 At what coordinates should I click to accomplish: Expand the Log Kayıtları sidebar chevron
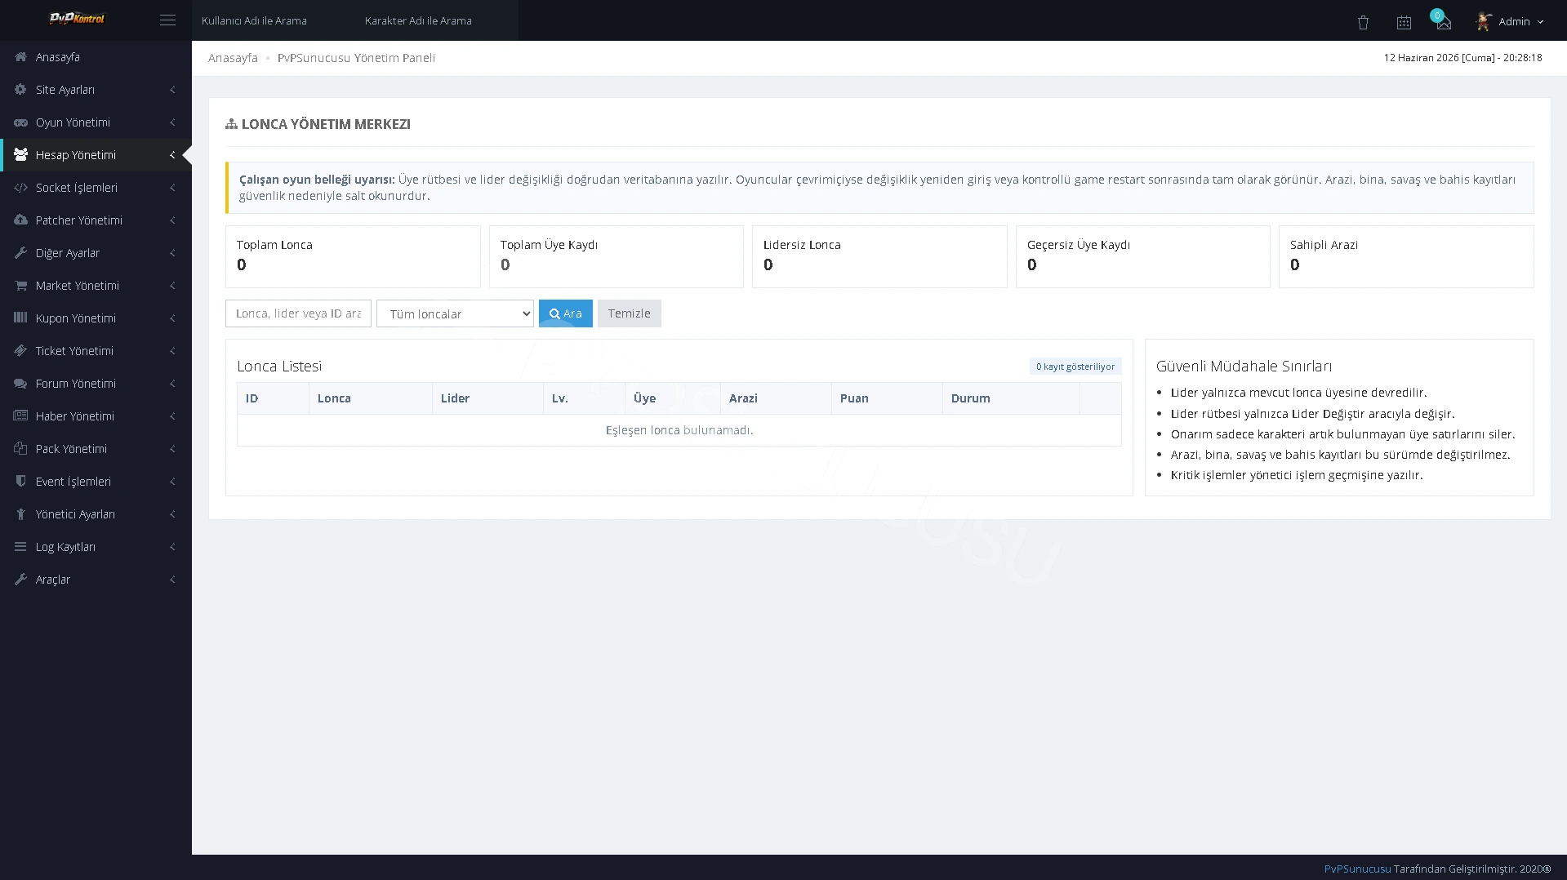coord(172,547)
